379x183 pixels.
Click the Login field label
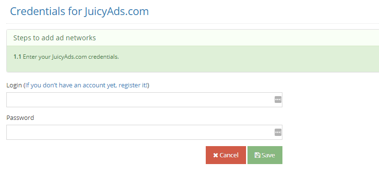(14, 85)
